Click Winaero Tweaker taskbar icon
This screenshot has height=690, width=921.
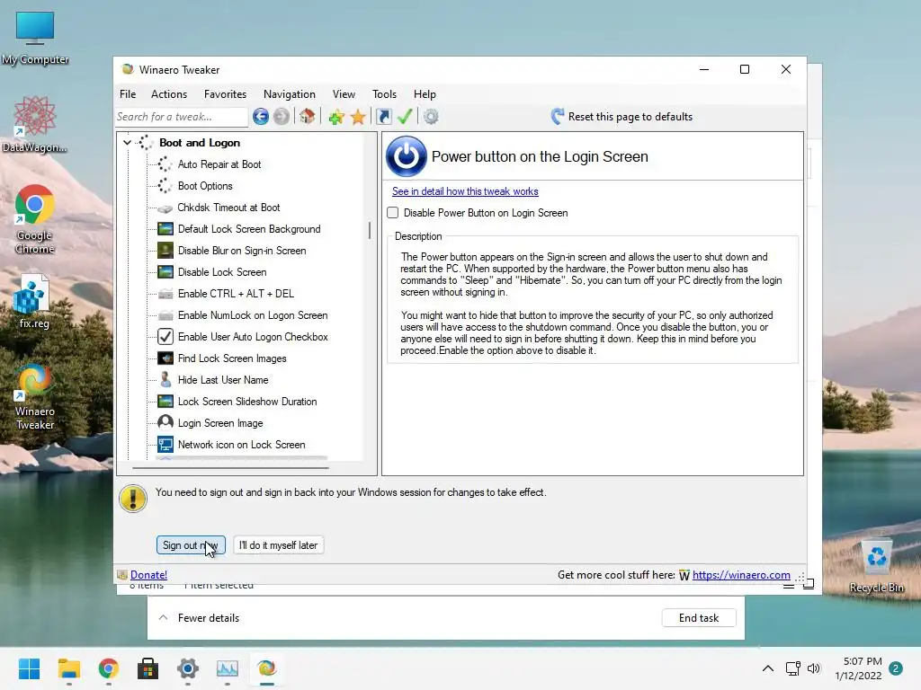point(266,668)
